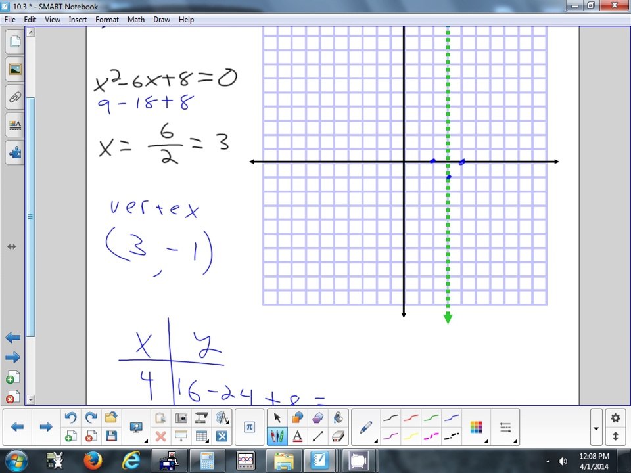Choose the Select arrow pointer tool

pos(277,418)
